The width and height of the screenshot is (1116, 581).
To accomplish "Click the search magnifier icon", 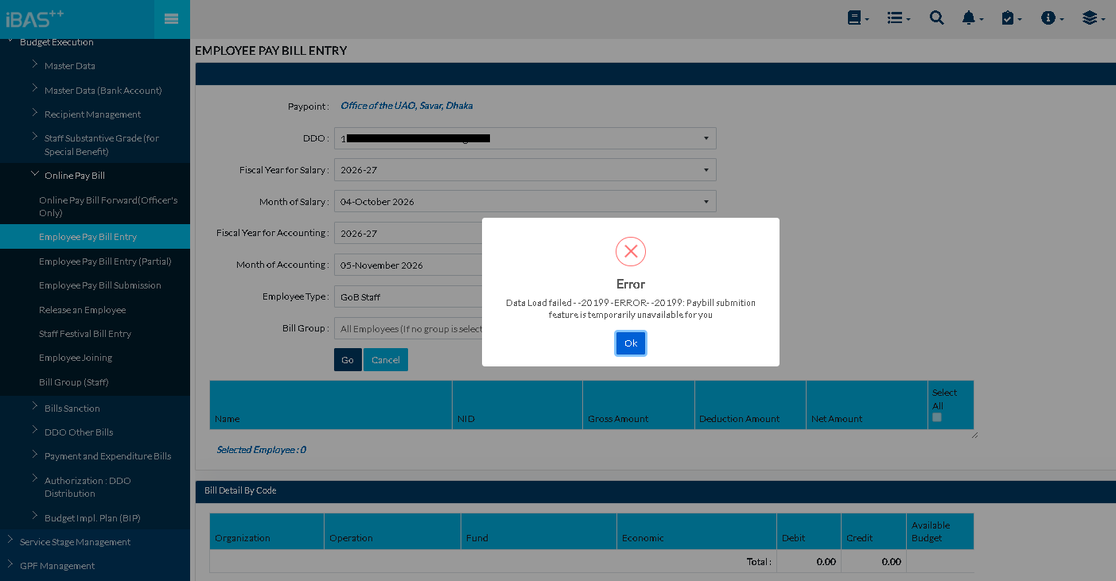I will pos(937,18).
